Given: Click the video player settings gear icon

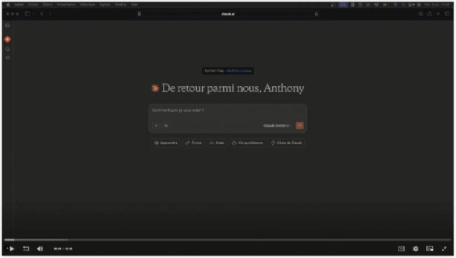Looking at the screenshot, I should [415, 249].
